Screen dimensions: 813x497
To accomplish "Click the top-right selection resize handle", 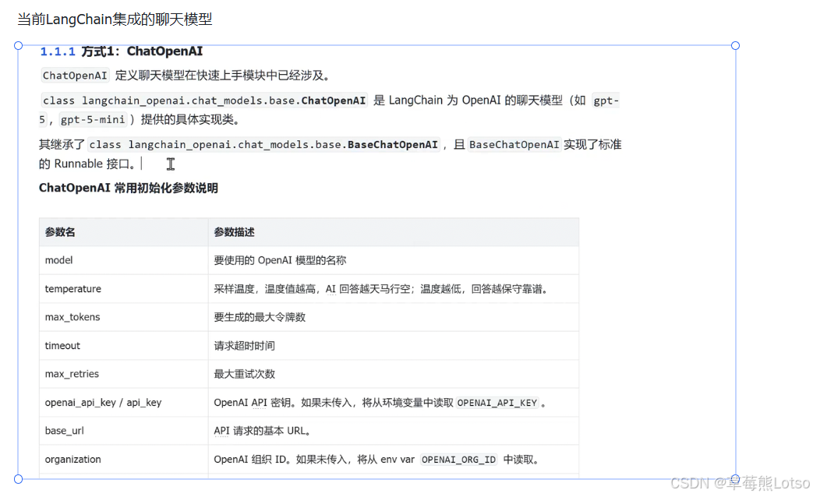I will coord(735,46).
